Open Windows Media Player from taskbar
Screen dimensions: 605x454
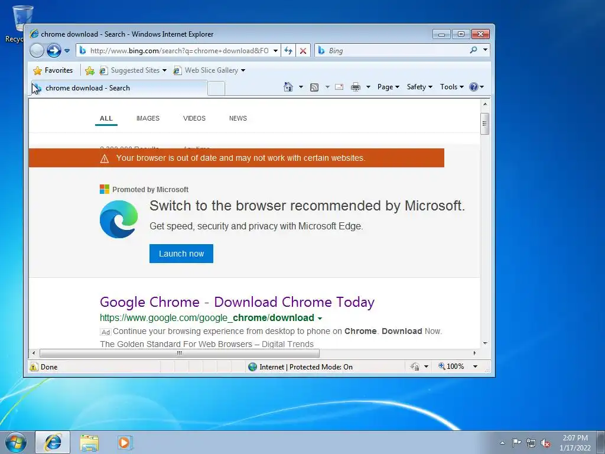coord(124,443)
